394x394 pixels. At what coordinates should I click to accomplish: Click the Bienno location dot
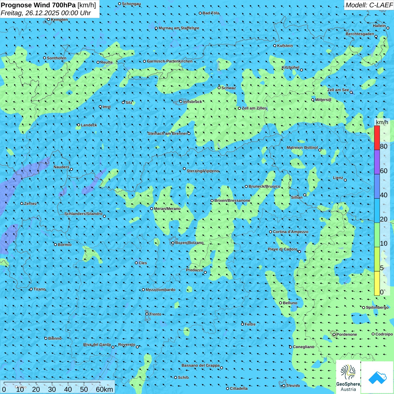click(46, 338)
